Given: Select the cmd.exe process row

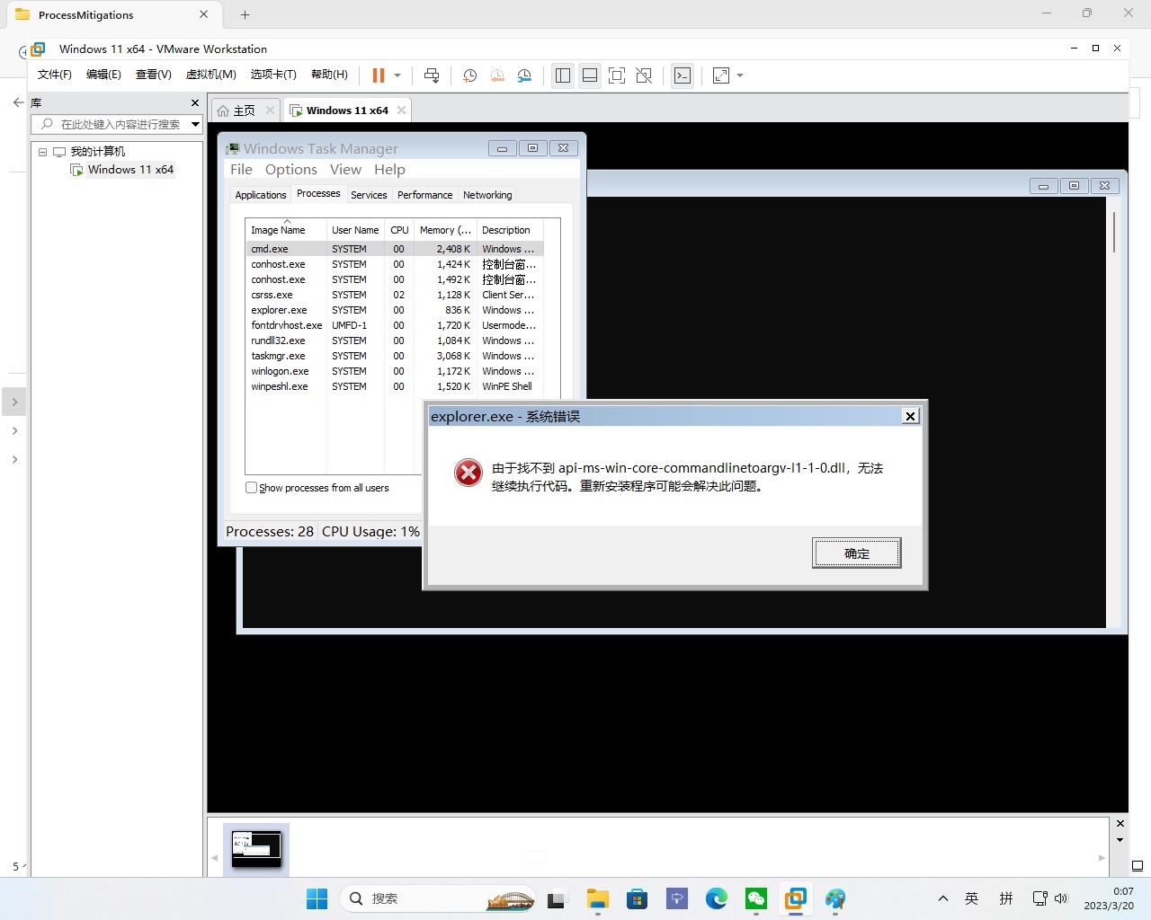Looking at the screenshot, I should pyautogui.click(x=395, y=249).
